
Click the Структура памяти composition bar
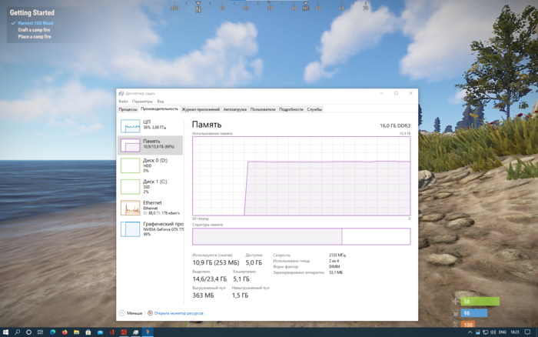click(301, 236)
